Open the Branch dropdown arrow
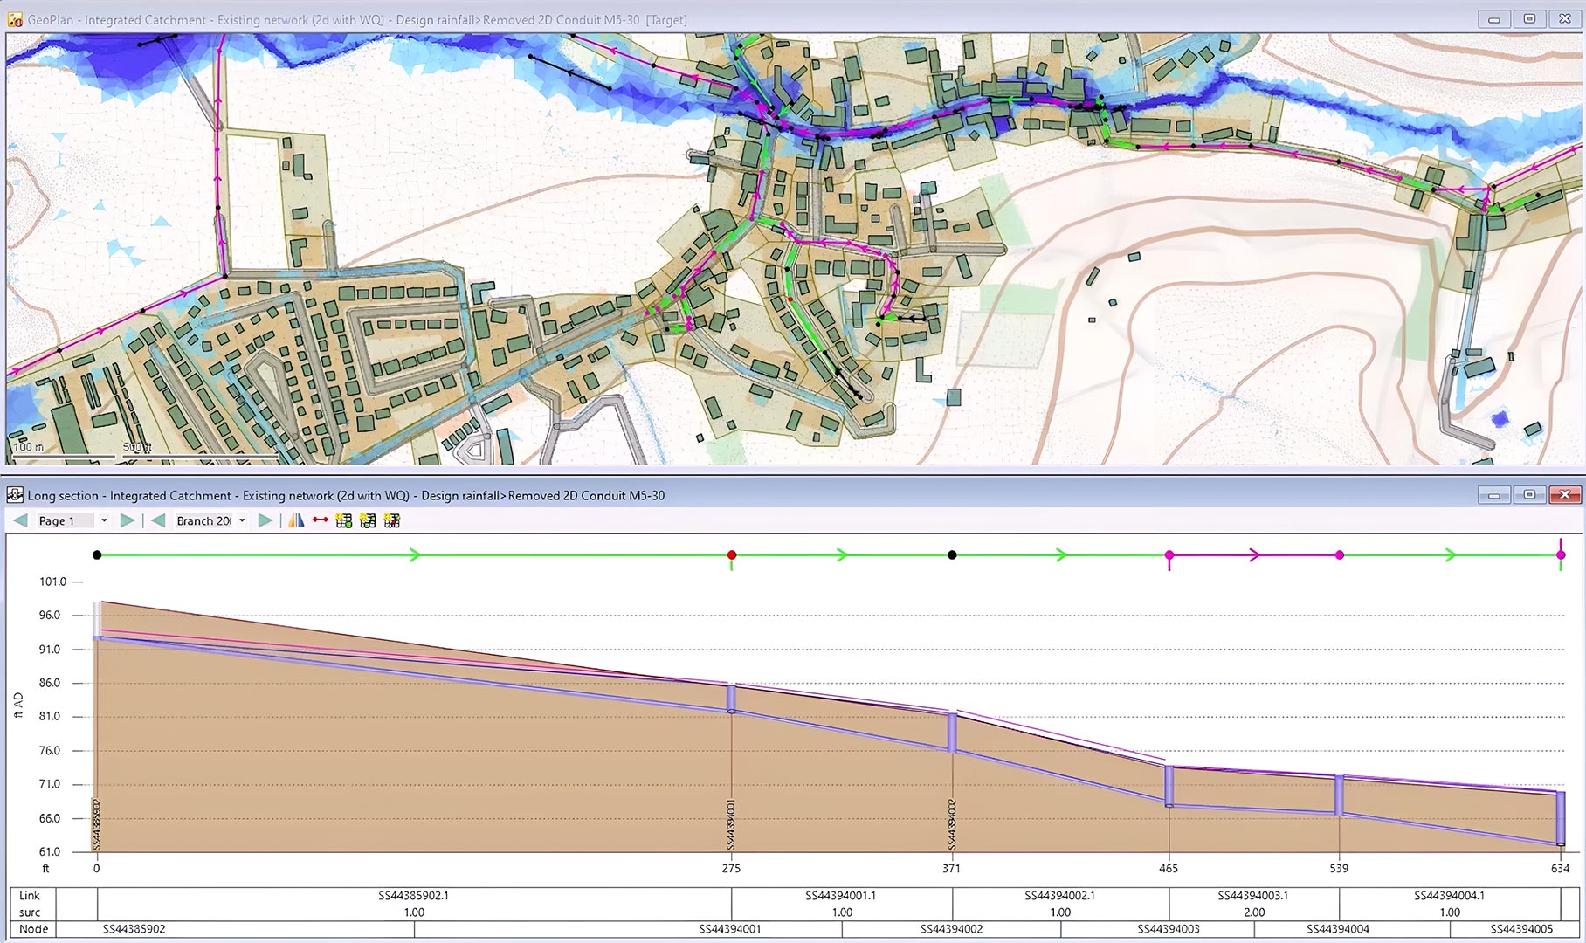Screen dimensions: 1586x943 pos(242,520)
